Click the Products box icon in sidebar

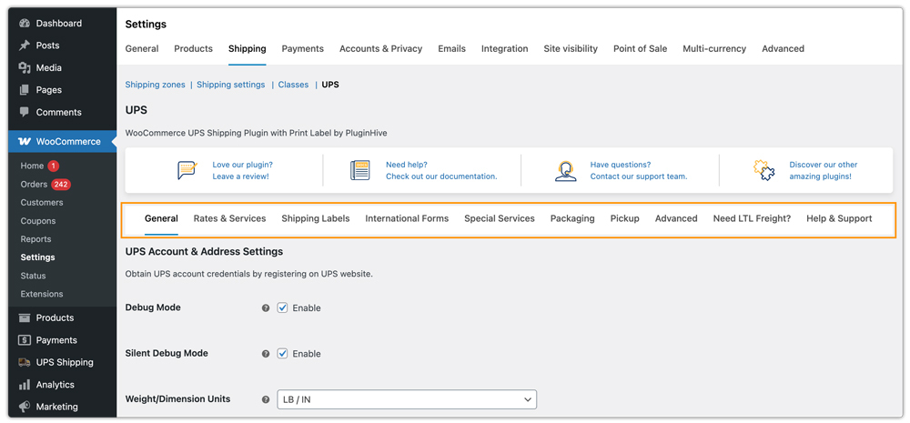click(24, 318)
